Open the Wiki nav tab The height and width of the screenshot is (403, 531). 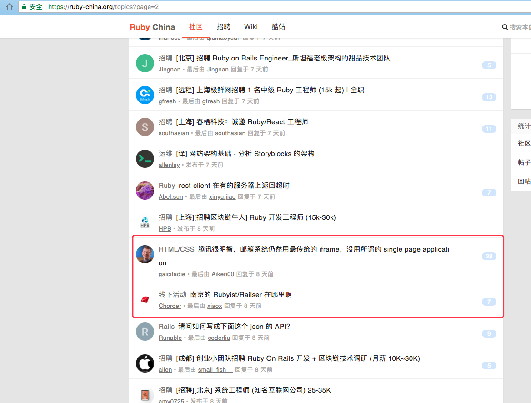pyautogui.click(x=251, y=27)
